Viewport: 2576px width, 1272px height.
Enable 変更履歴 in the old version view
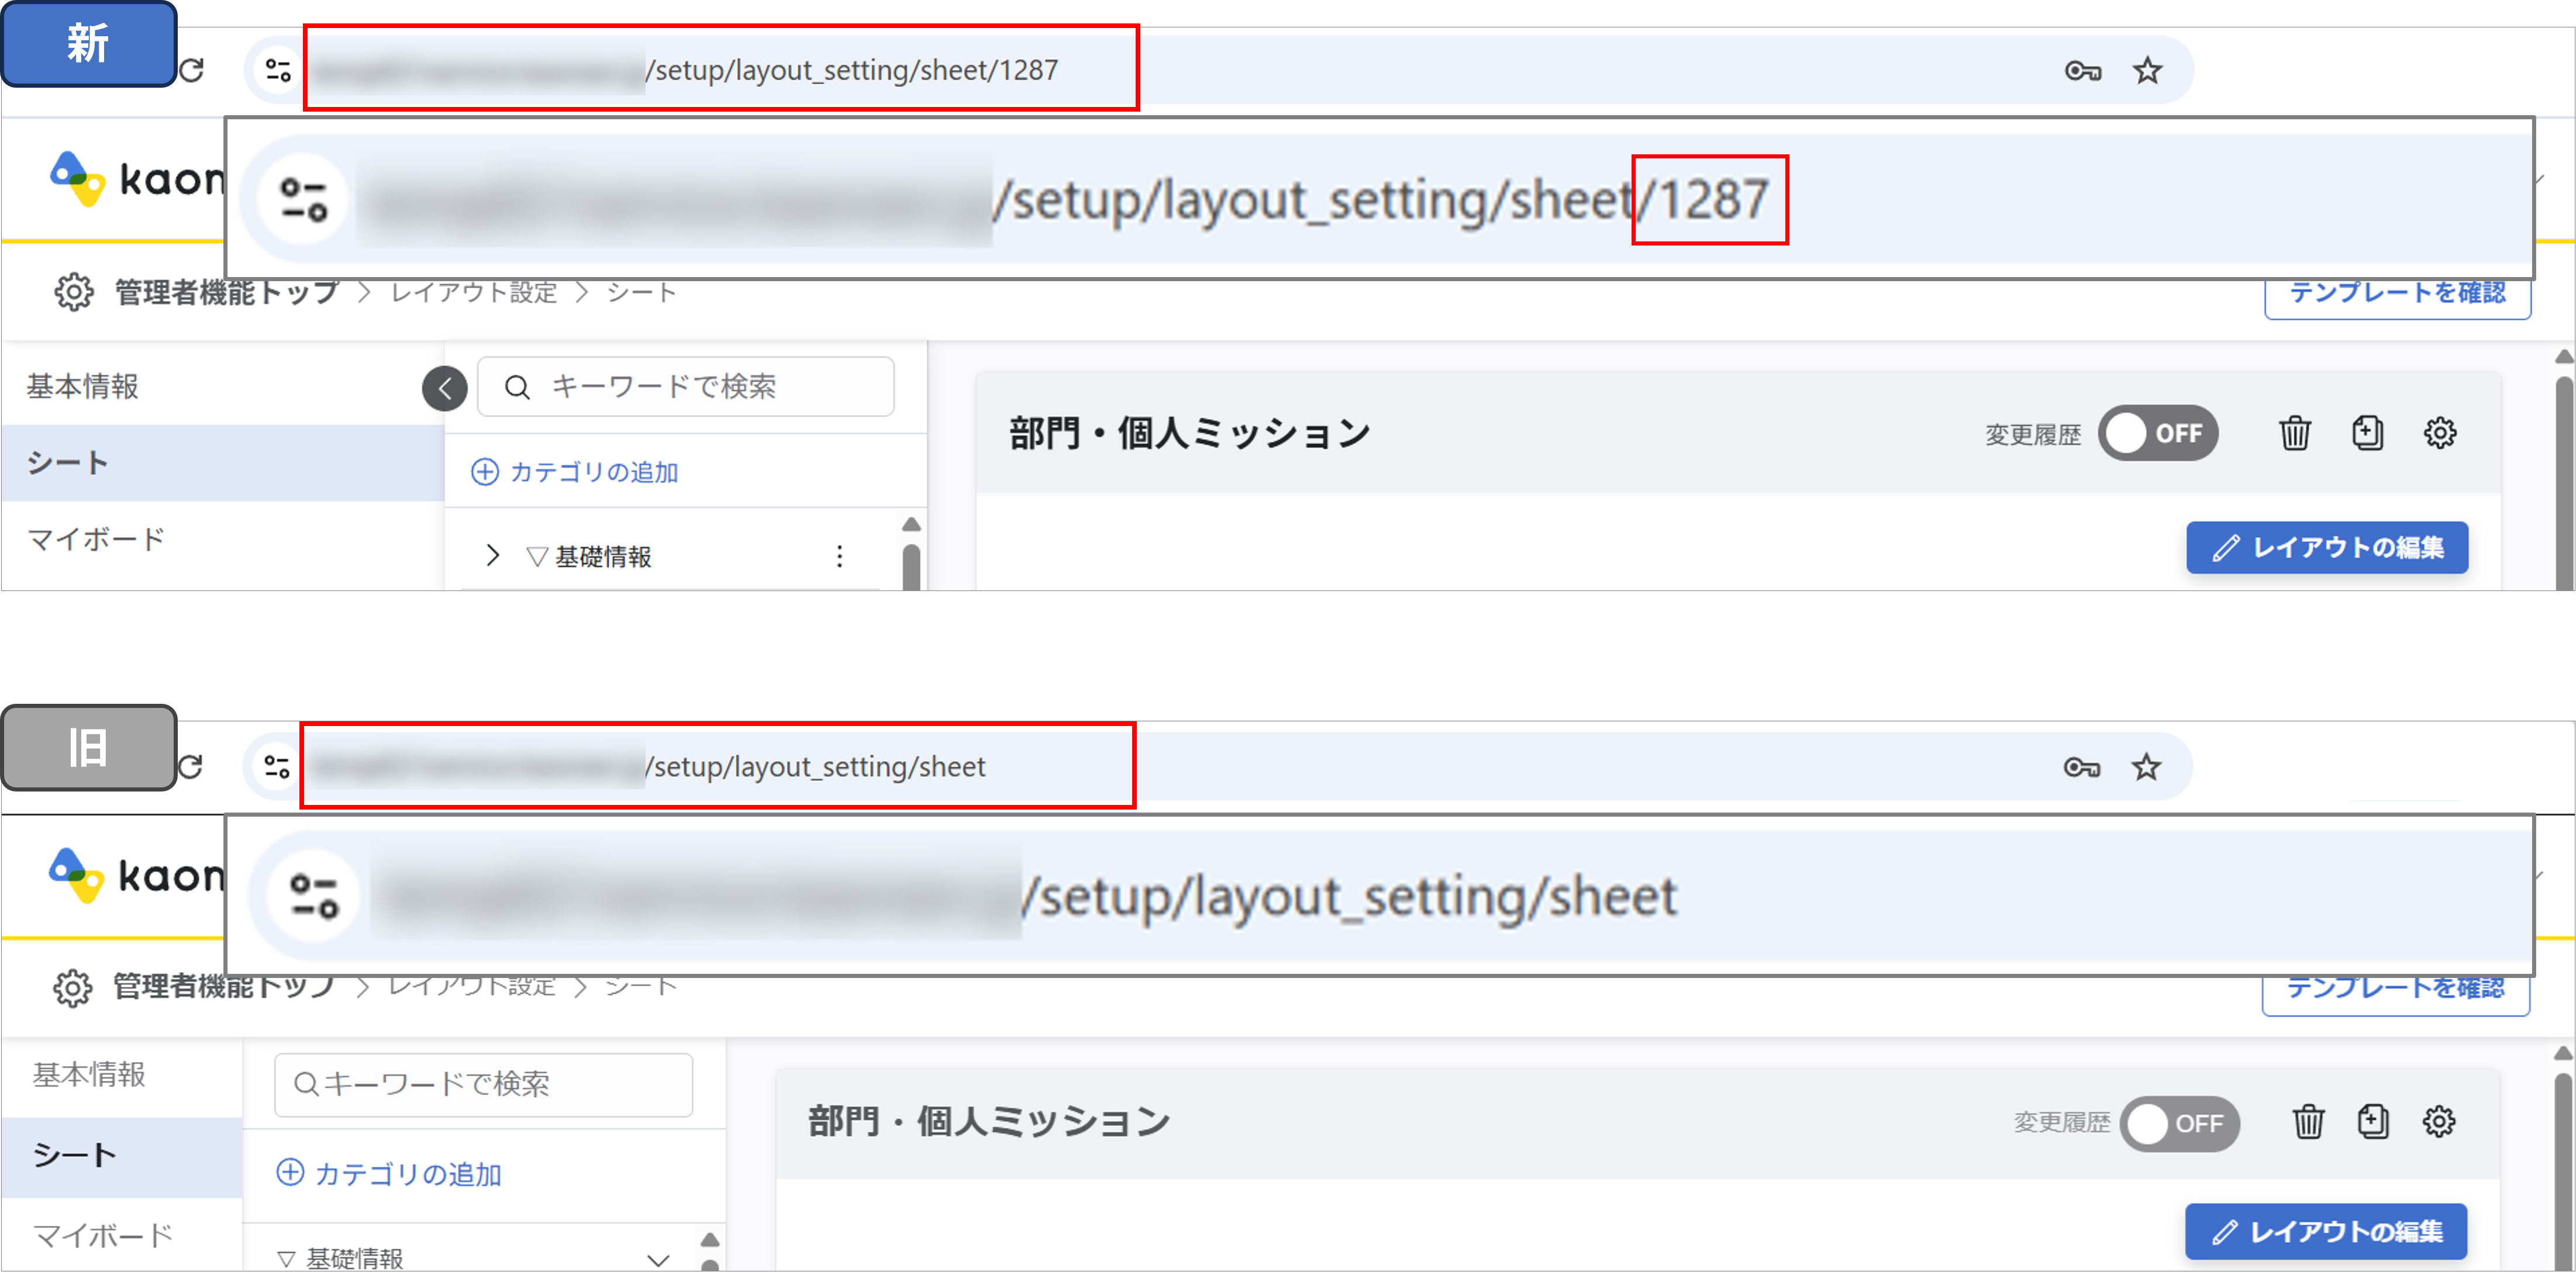[2181, 1123]
